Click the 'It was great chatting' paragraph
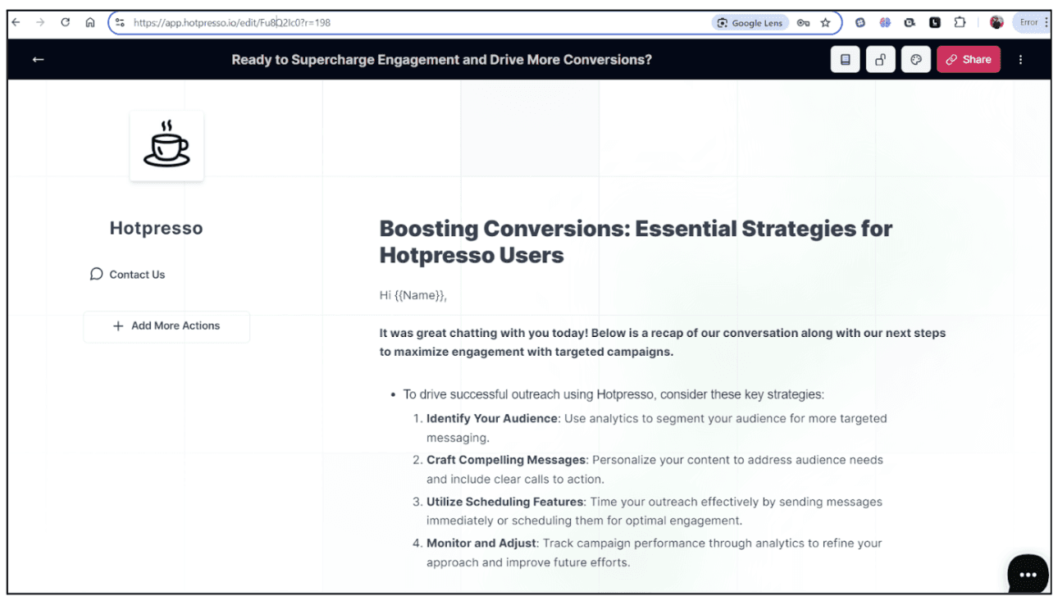Viewport: 1058px width, 601px height. tap(662, 343)
